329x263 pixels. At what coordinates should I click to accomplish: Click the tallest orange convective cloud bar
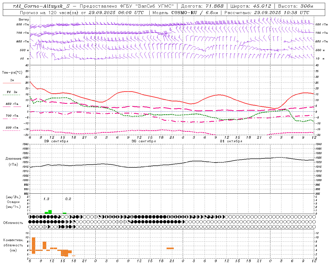[33, 246]
